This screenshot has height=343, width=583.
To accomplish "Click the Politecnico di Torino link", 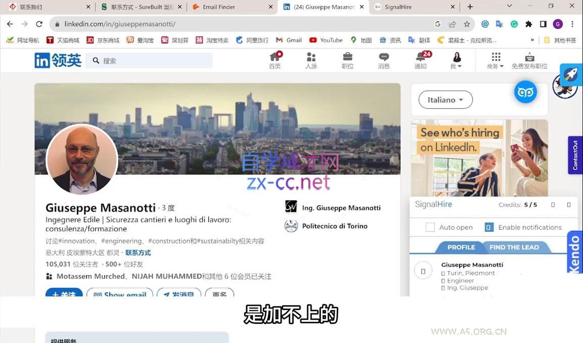I will pos(334,226).
